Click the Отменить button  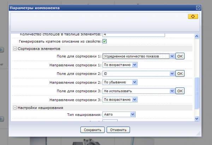119,130
